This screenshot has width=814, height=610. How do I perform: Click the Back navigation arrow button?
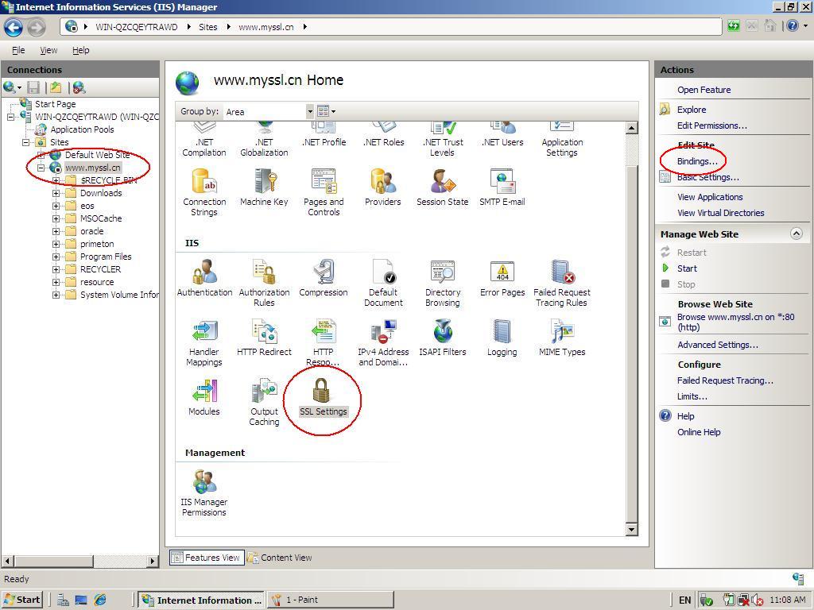point(14,27)
